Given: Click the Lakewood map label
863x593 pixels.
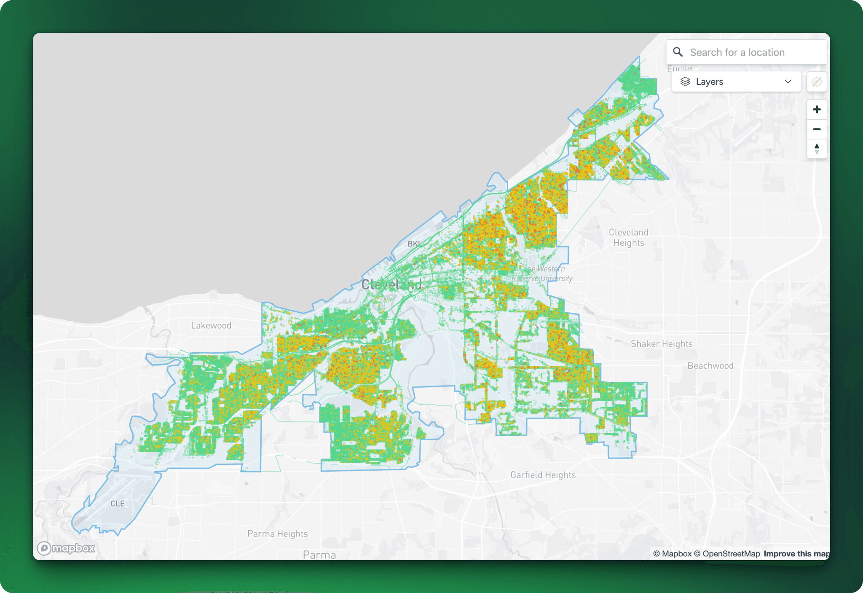Looking at the screenshot, I should [211, 325].
